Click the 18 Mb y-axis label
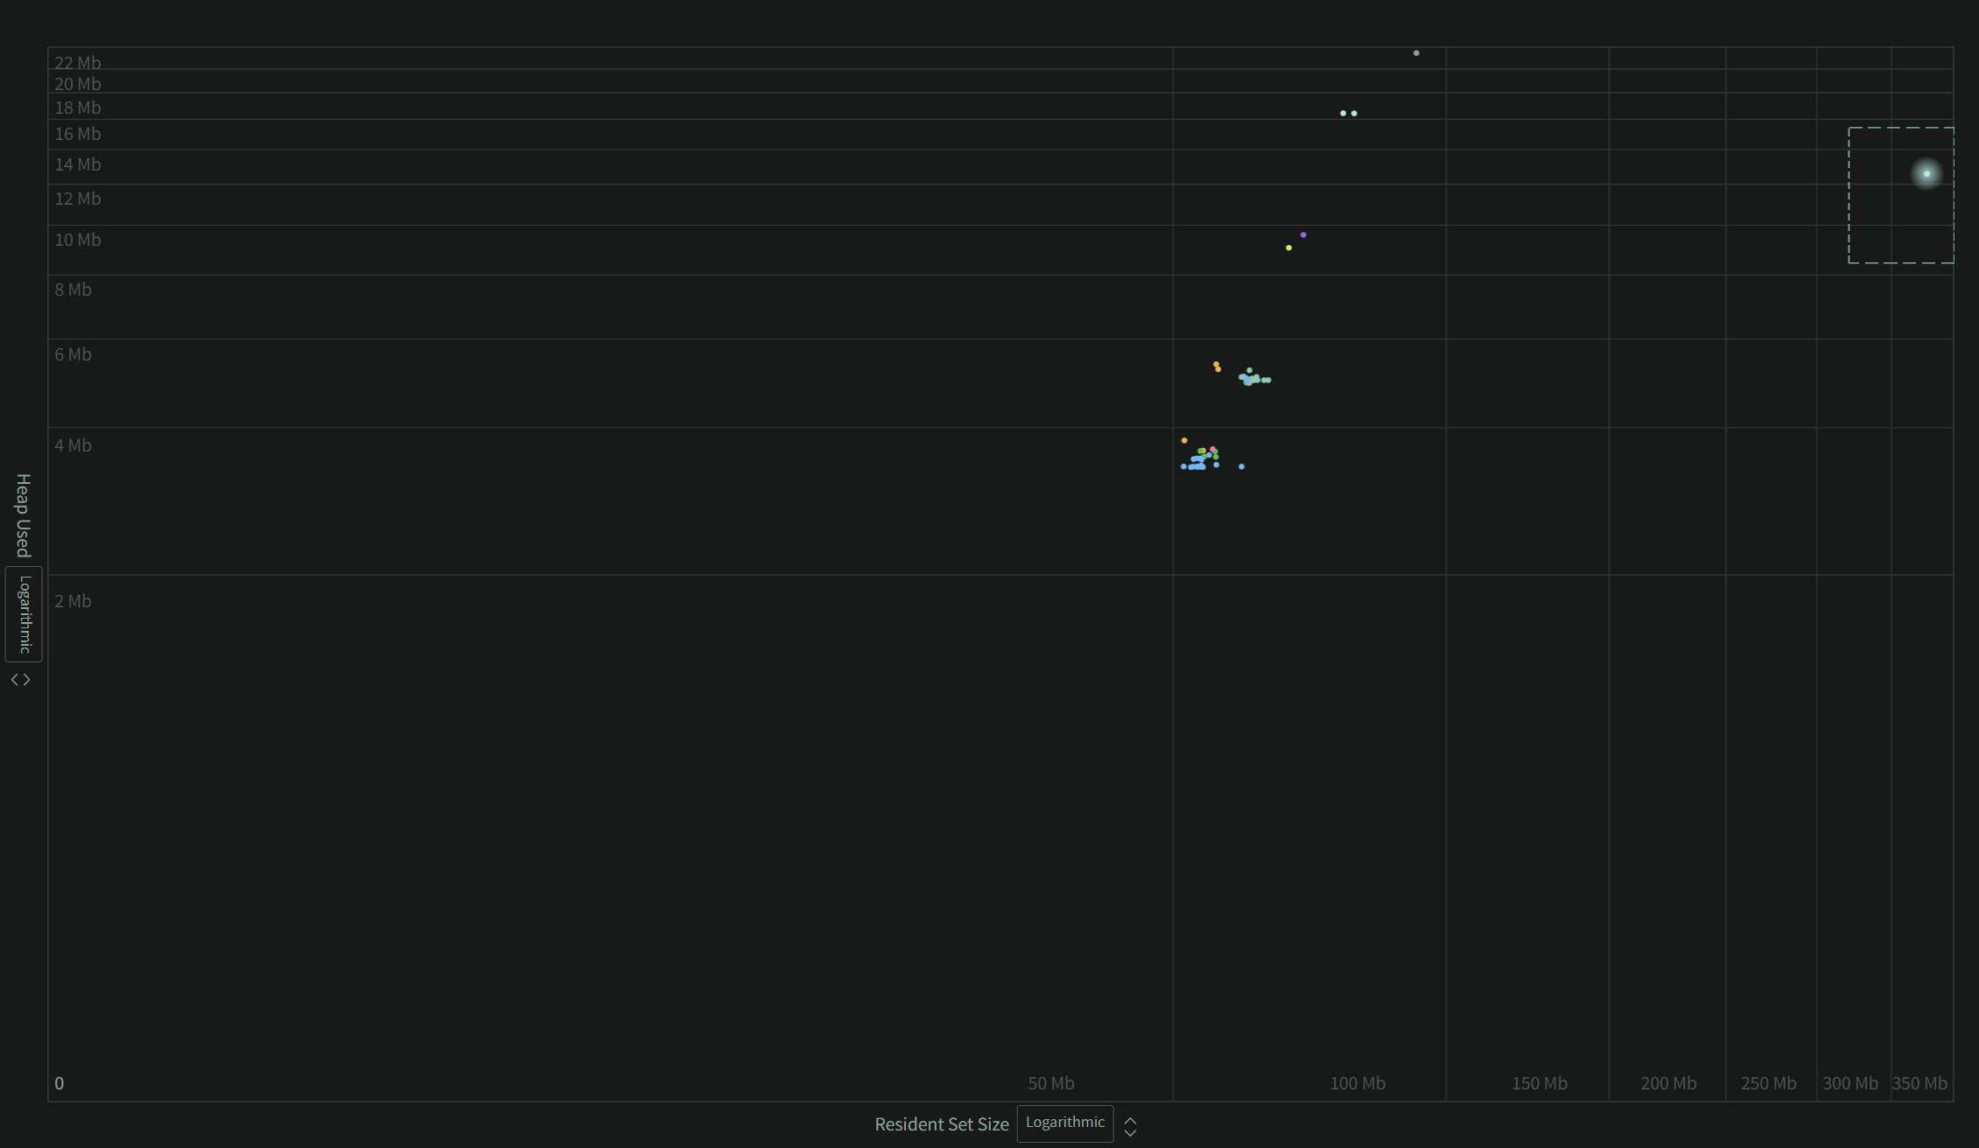This screenshot has height=1148, width=1979. click(x=78, y=108)
